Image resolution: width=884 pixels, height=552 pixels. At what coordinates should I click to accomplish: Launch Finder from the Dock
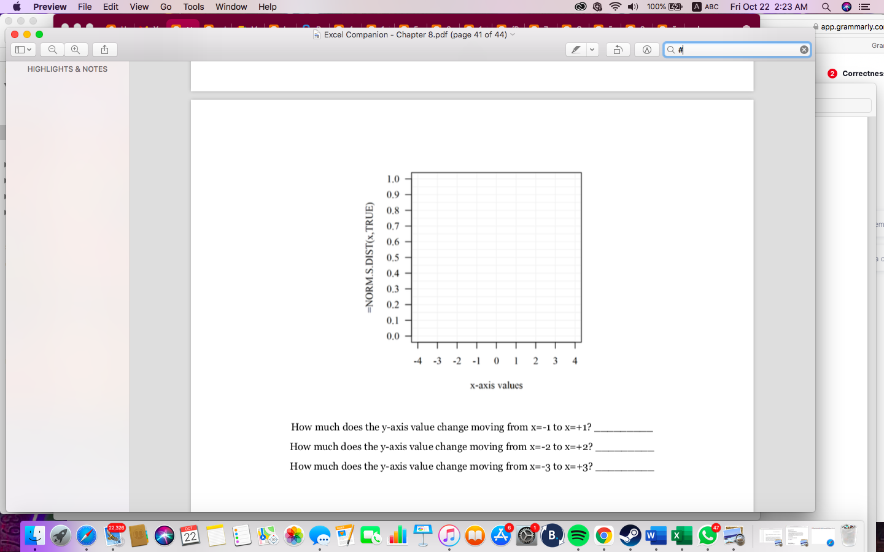(35, 535)
